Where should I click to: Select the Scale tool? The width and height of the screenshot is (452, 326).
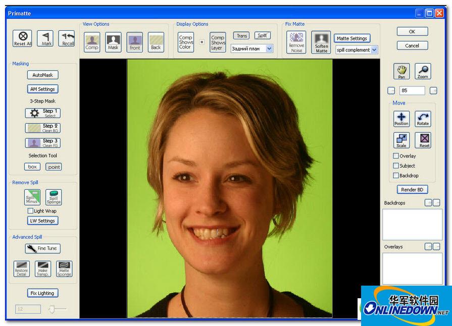click(401, 140)
